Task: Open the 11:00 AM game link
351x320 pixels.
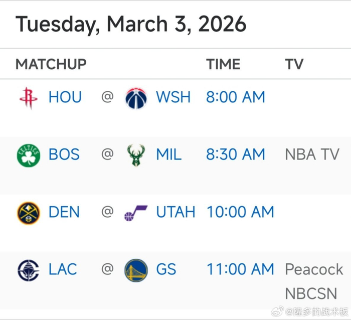Action: (240, 270)
